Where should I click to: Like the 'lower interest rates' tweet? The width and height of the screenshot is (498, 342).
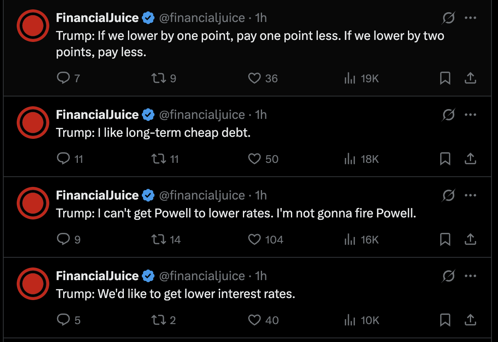coord(254,320)
